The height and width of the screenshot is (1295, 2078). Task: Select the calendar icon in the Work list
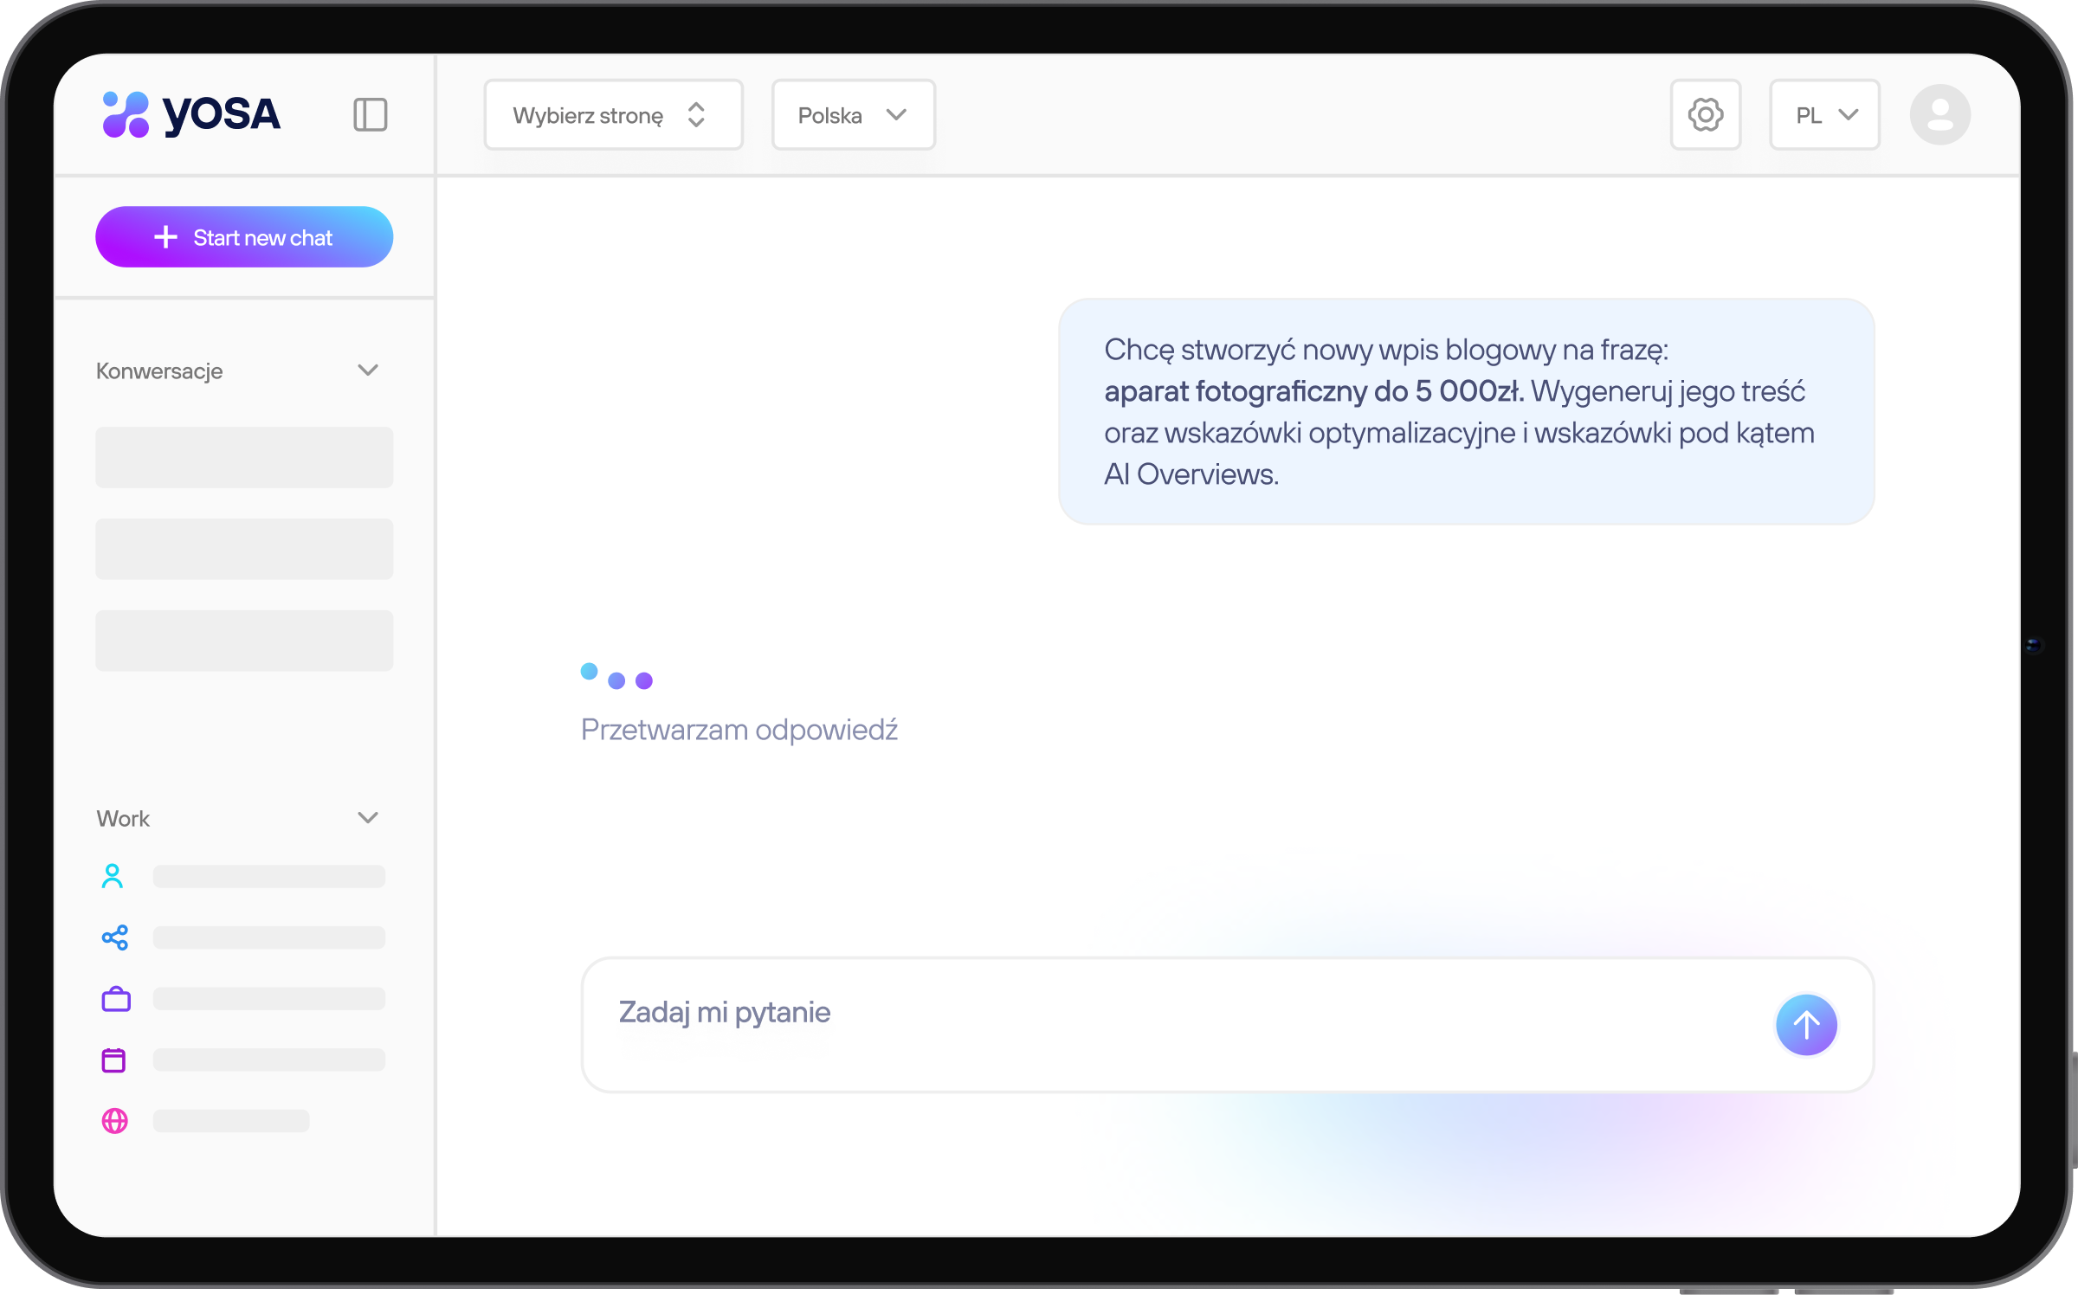pos(113,1060)
